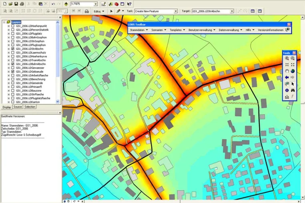
Task: Activate the Pan hand tool
Action: coord(287,71)
